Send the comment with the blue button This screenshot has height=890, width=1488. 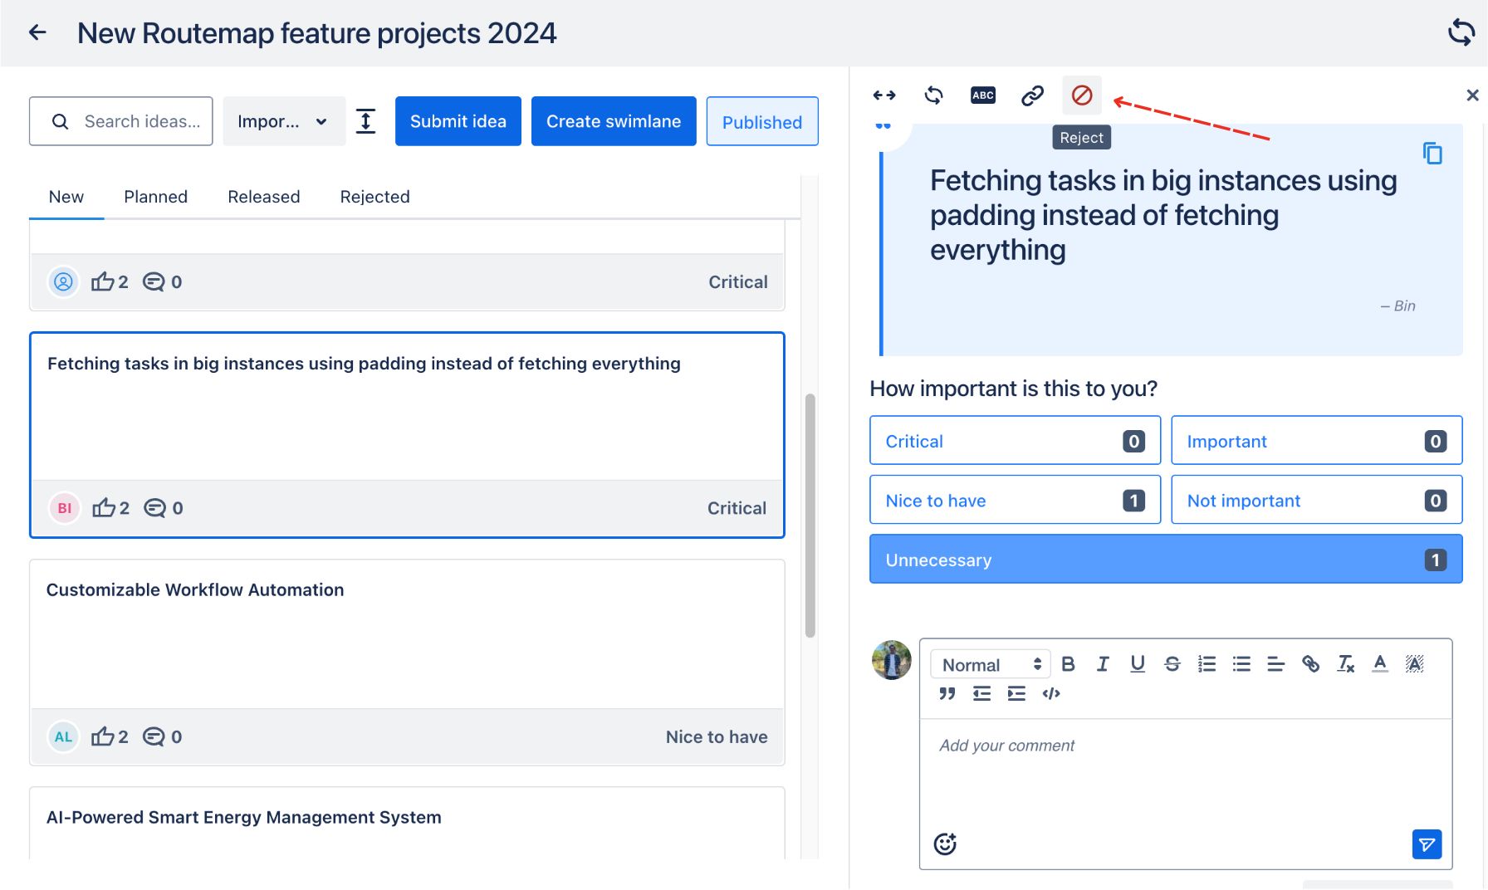tap(1427, 844)
